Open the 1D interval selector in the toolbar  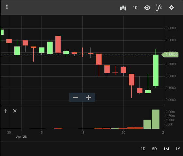[x=135, y=8]
